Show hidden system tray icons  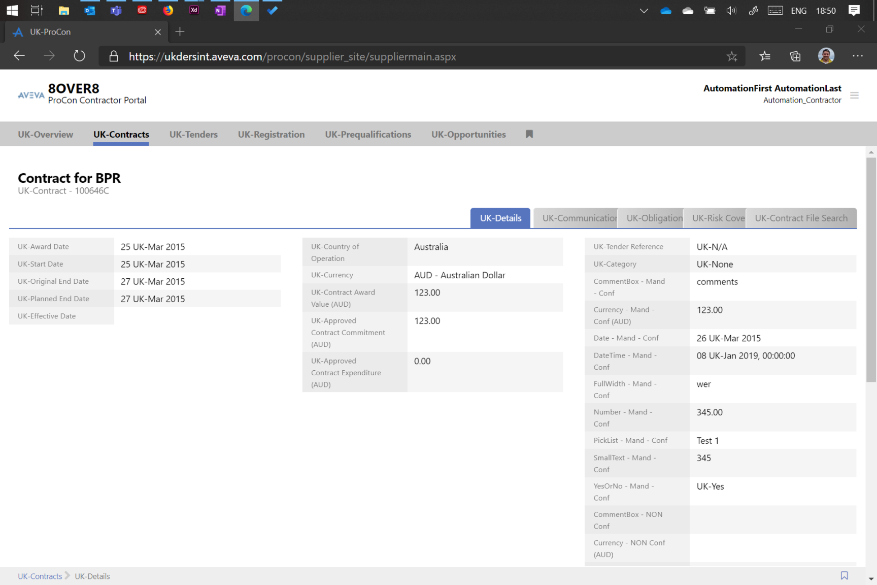(644, 11)
